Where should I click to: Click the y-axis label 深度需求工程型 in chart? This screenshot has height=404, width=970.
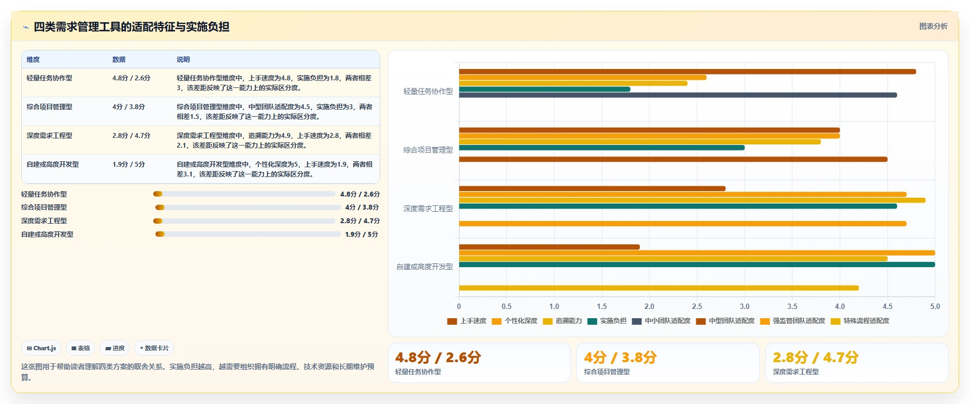tap(428, 209)
